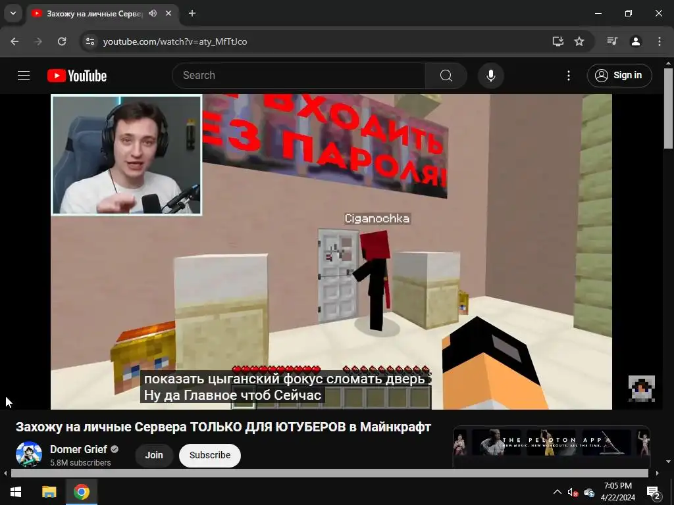Open Chrome three-dot menu
This screenshot has height=505, width=674.
(x=659, y=41)
